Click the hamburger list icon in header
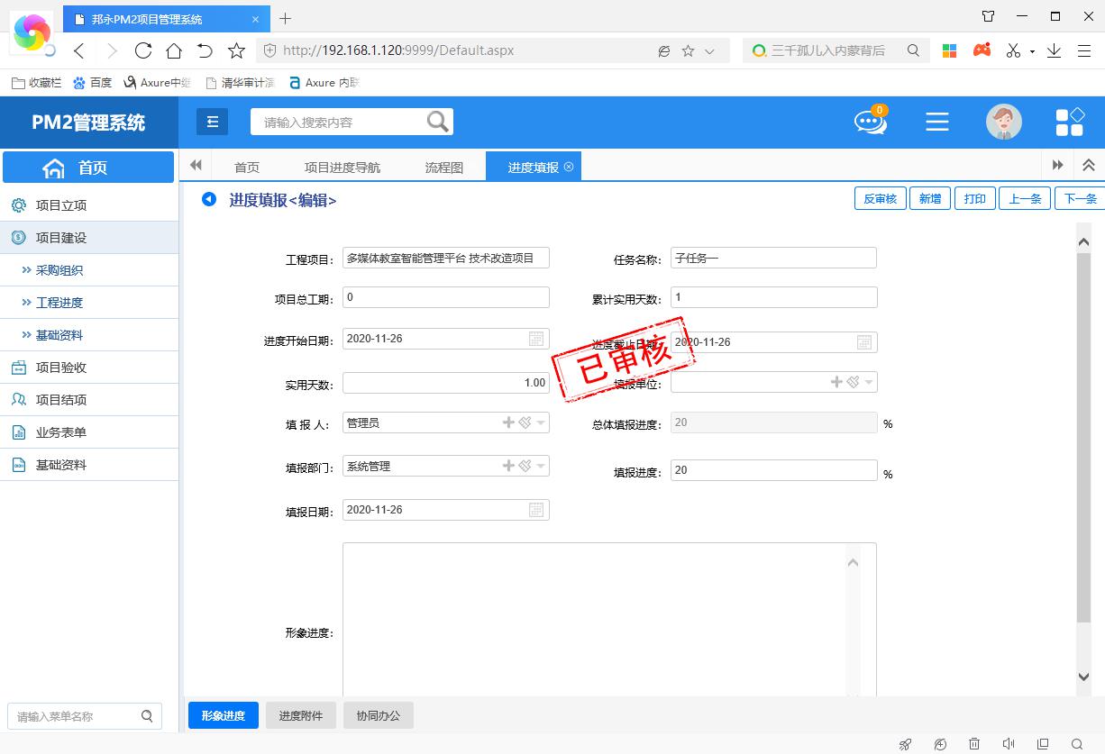Viewport: 1105px width, 754px height. coord(937,122)
